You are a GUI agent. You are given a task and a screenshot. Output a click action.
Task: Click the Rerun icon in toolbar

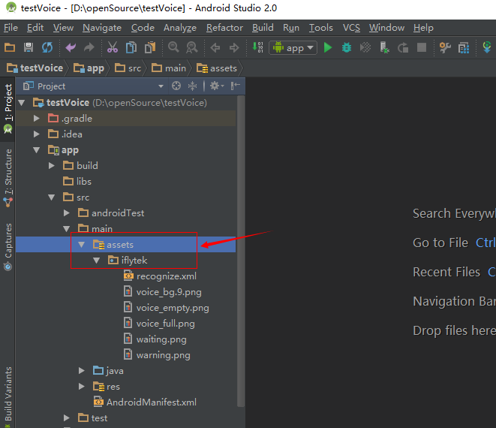(403, 48)
